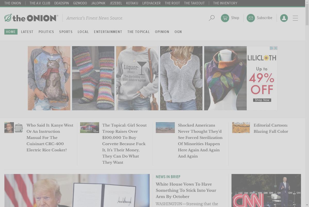The width and height of the screenshot is (309, 207).
Task: Visit LIFEHACKER in top bar
Action: tap(151, 3)
